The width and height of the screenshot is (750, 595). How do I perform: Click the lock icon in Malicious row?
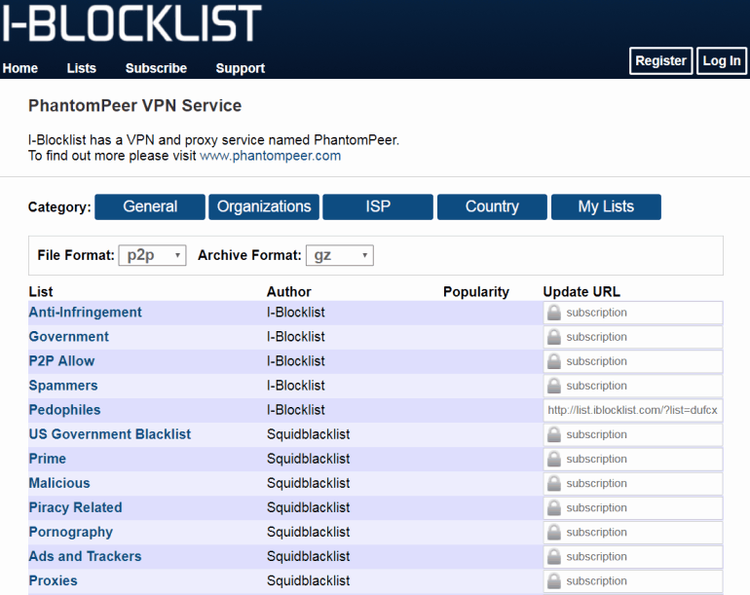tap(554, 483)
